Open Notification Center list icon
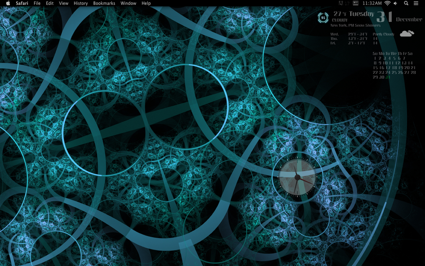This screenshot has height=266, width=425. point(416,3)
